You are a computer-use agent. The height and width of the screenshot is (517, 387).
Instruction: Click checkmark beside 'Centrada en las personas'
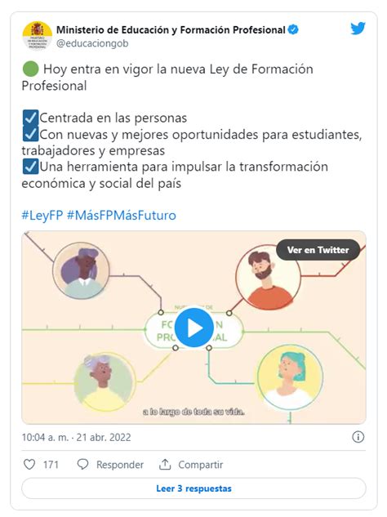(x=31, y=118)
